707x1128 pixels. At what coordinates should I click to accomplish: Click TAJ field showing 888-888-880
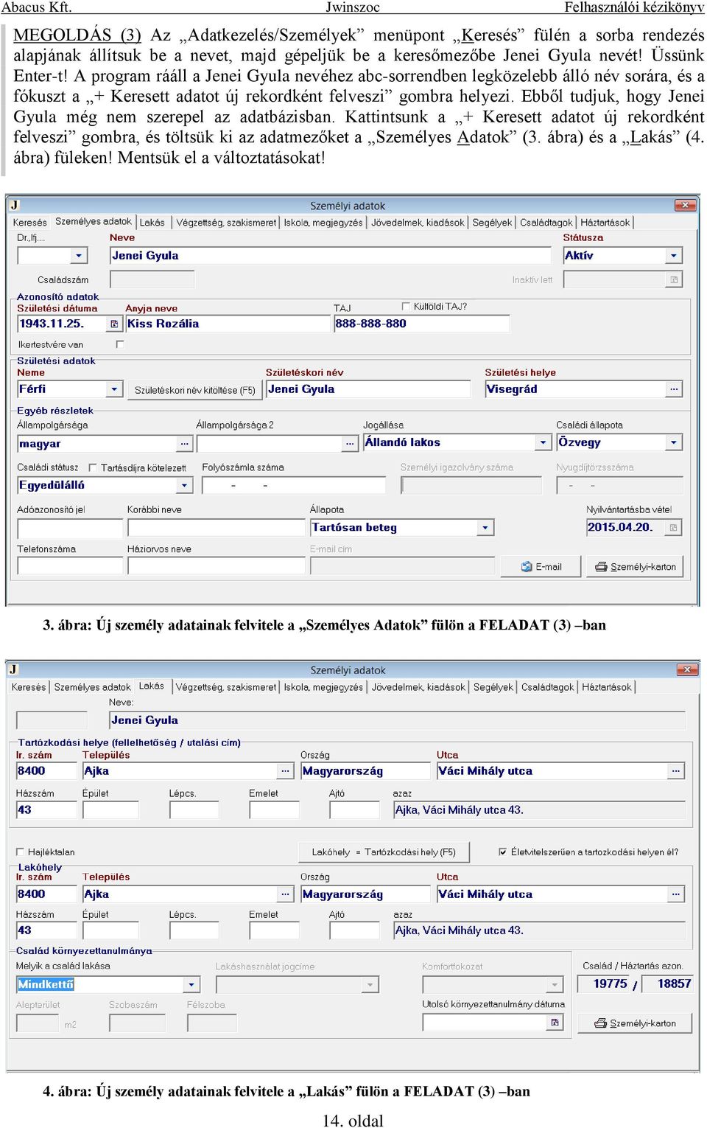pos(421,324)
